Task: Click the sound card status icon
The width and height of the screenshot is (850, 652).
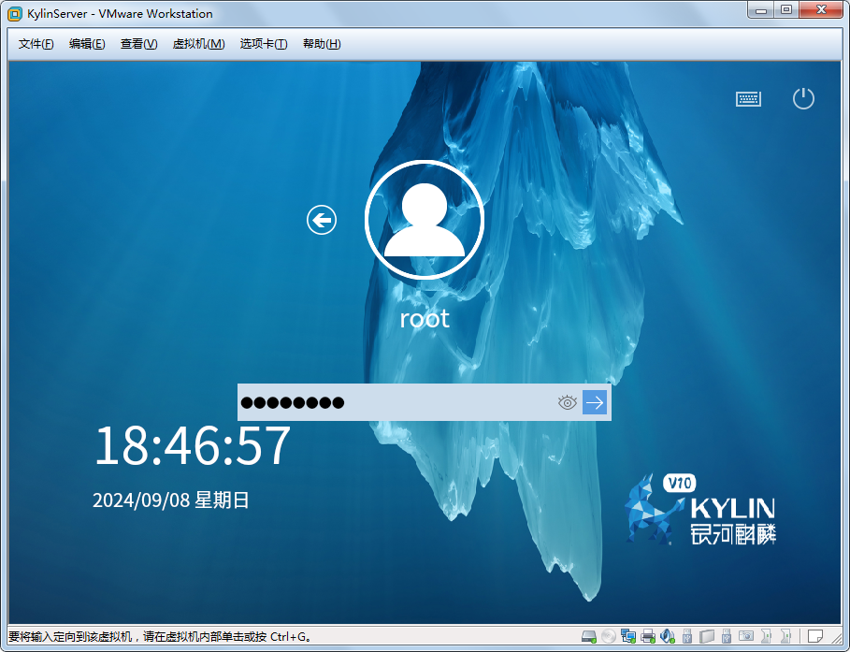Action: pyautogui.click(x=668, y=637)
